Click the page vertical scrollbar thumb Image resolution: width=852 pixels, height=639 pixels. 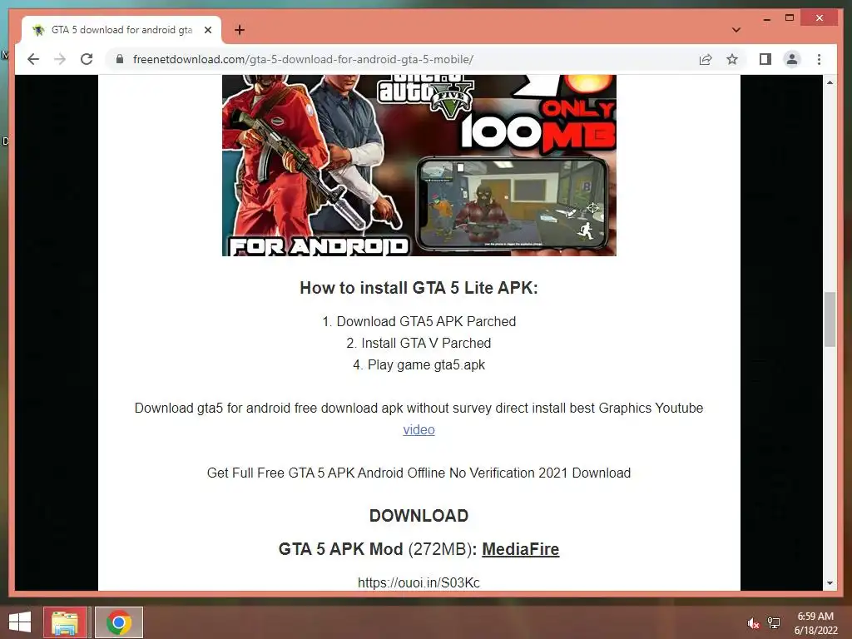[x=830, y=319]
